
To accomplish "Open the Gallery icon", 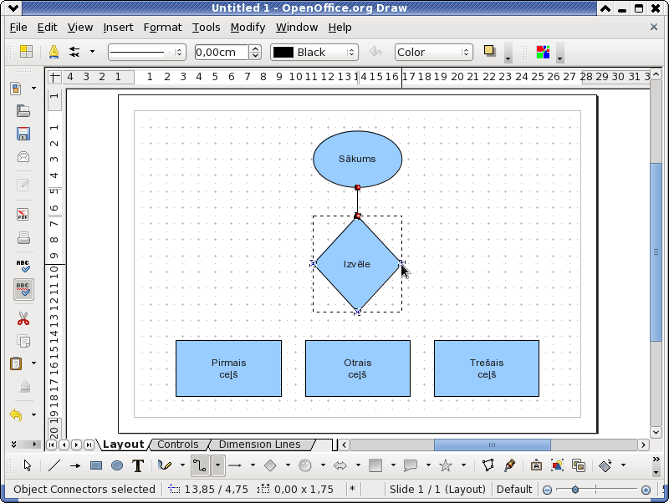I will tap(579, 465).
